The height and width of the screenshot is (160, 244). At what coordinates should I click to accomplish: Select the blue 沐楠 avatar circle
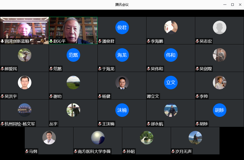click(x=122, y=110)
